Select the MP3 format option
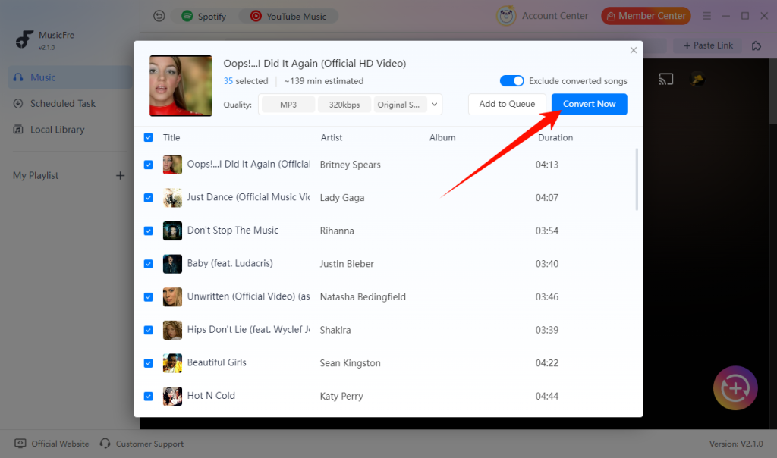This screenshot has width=777, height=458. pyautogui.click(x=288, y=105)
